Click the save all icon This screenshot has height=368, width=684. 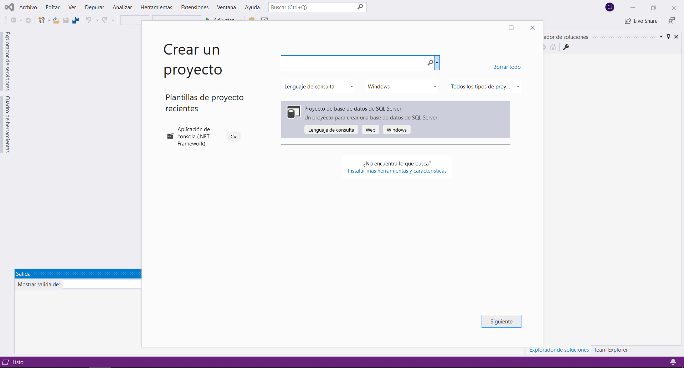pyautogui.click(x=75, y=20)
